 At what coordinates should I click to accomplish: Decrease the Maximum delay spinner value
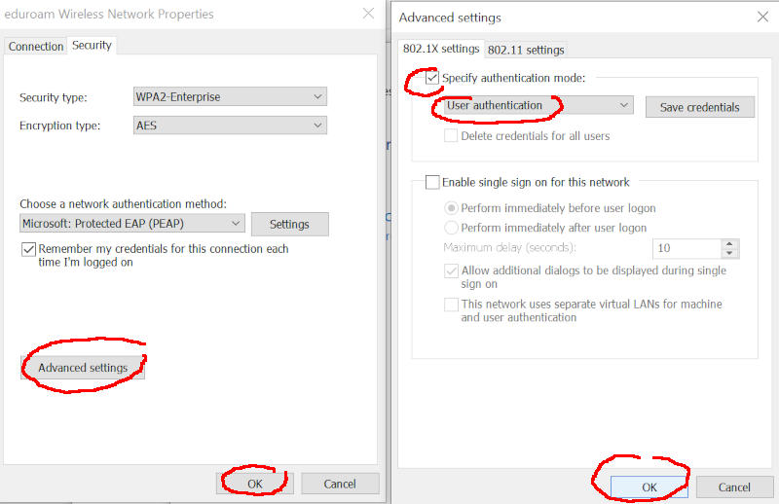729,253
